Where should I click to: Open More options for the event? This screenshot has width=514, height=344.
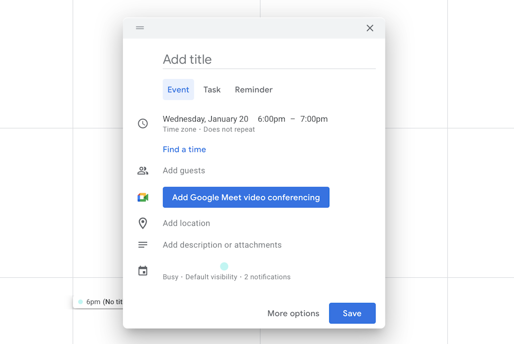coord(293,313)
